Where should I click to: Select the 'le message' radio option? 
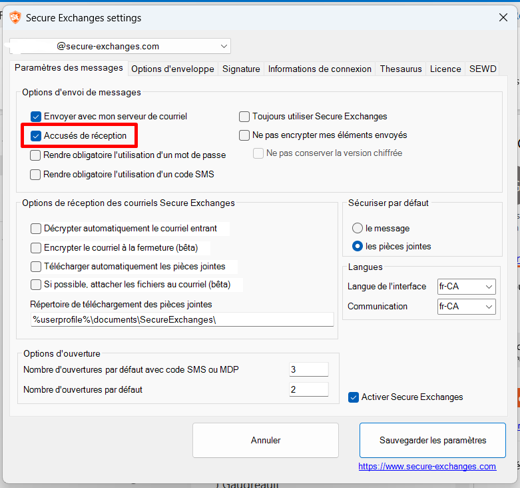[357, 228]
